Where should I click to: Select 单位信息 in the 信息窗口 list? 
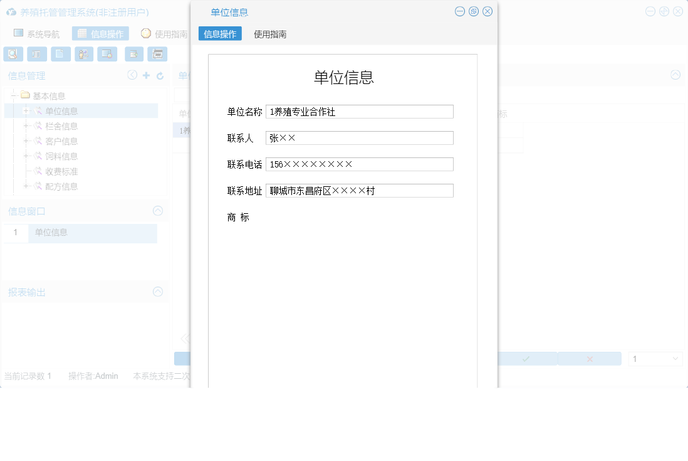coord(53,232)
